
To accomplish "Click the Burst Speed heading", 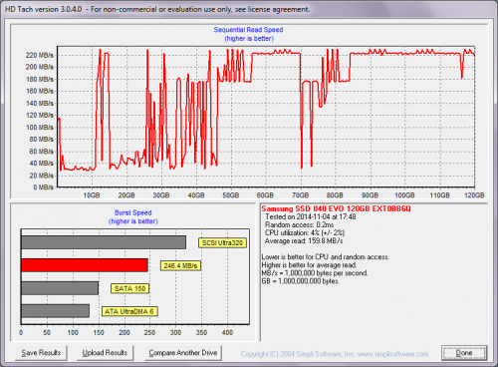I will click(x=133, y=212).
